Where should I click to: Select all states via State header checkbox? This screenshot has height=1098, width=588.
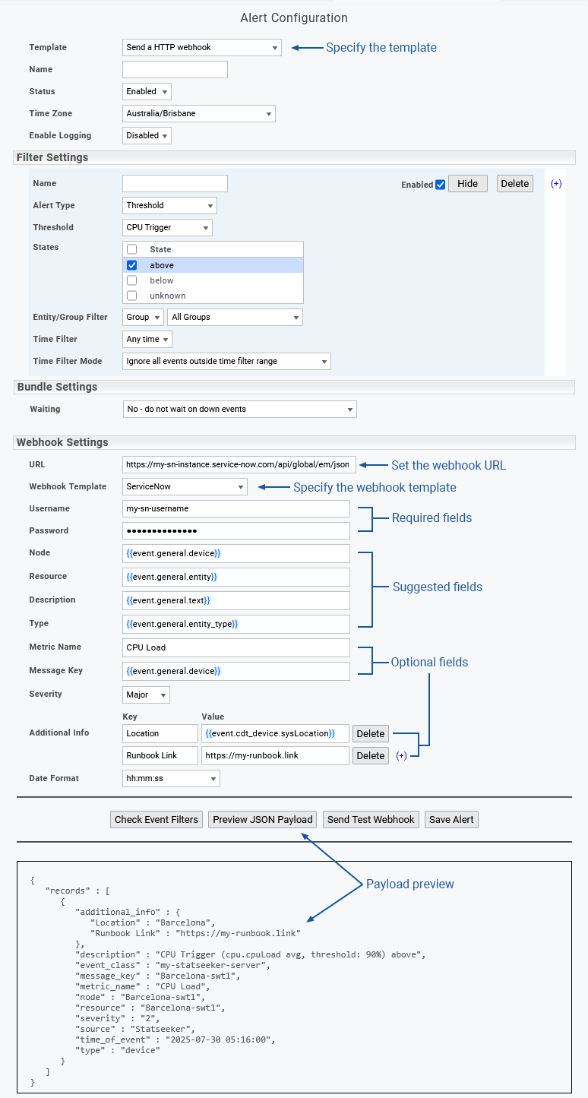point(132,249)
